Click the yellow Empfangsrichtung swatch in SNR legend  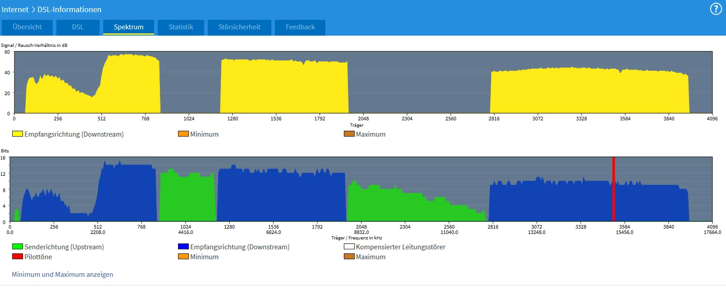pos(18,134)
